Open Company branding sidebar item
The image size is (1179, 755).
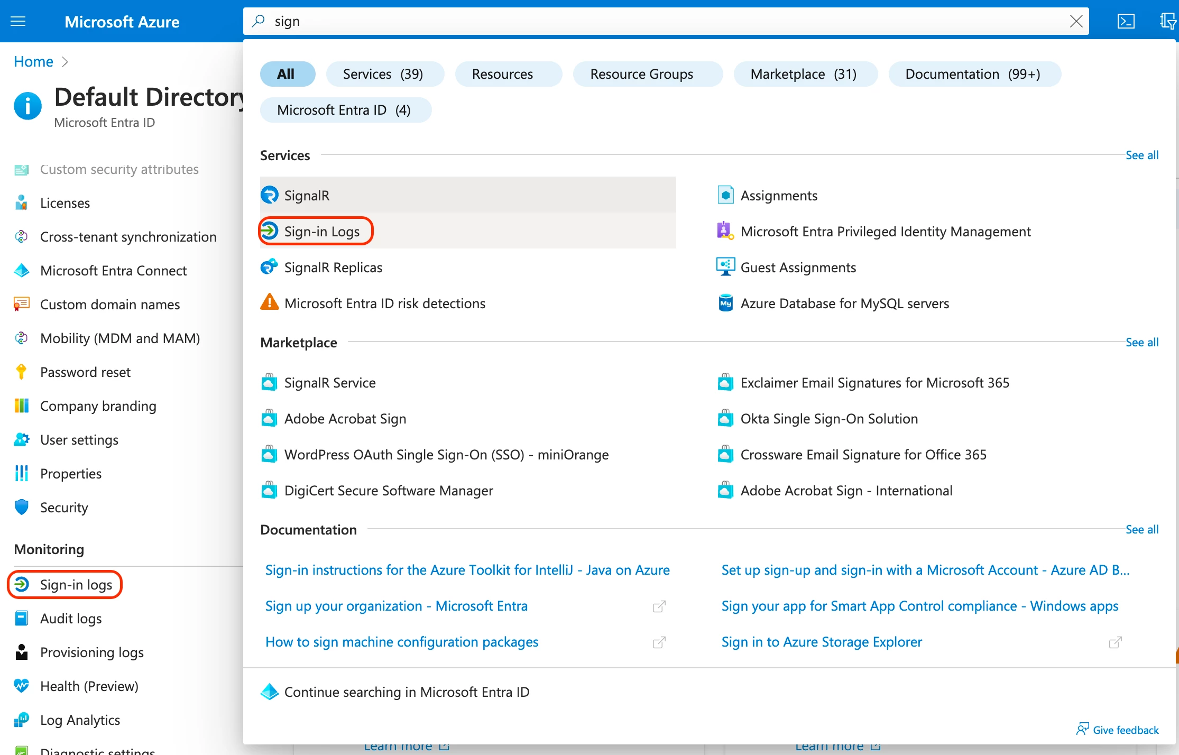[98, 406]
